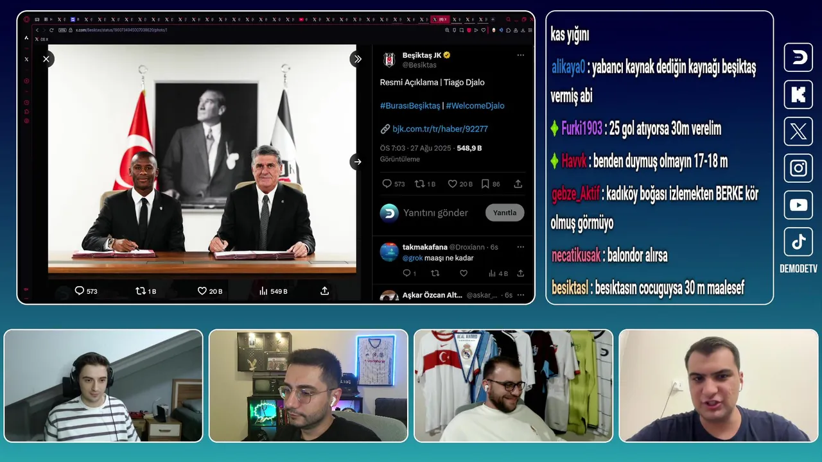The image size is (822, 462).
Task: Open the Beşiktaş JK profile avatar
Action: tap(389, 60)
